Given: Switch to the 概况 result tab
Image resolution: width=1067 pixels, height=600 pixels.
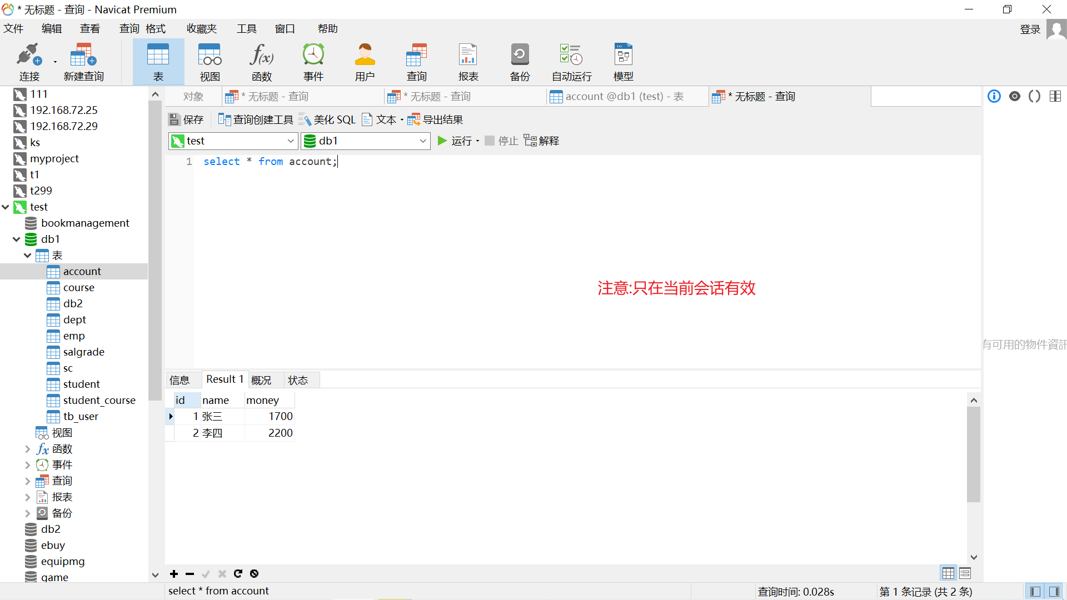Looking at the screenshot, I should [261, 380].
